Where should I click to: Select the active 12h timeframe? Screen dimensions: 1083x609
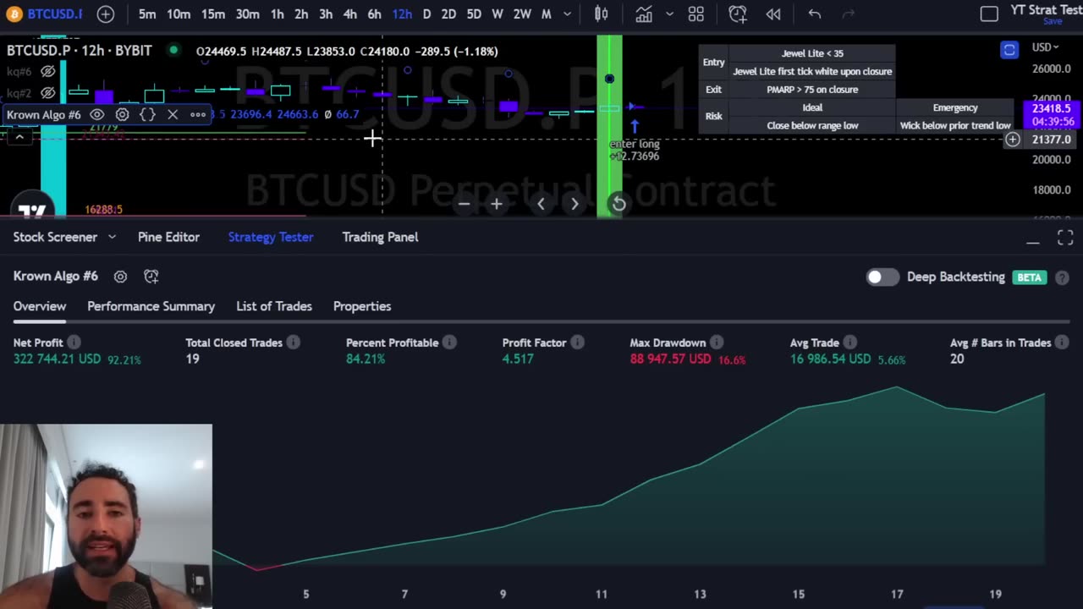point(402,14)
